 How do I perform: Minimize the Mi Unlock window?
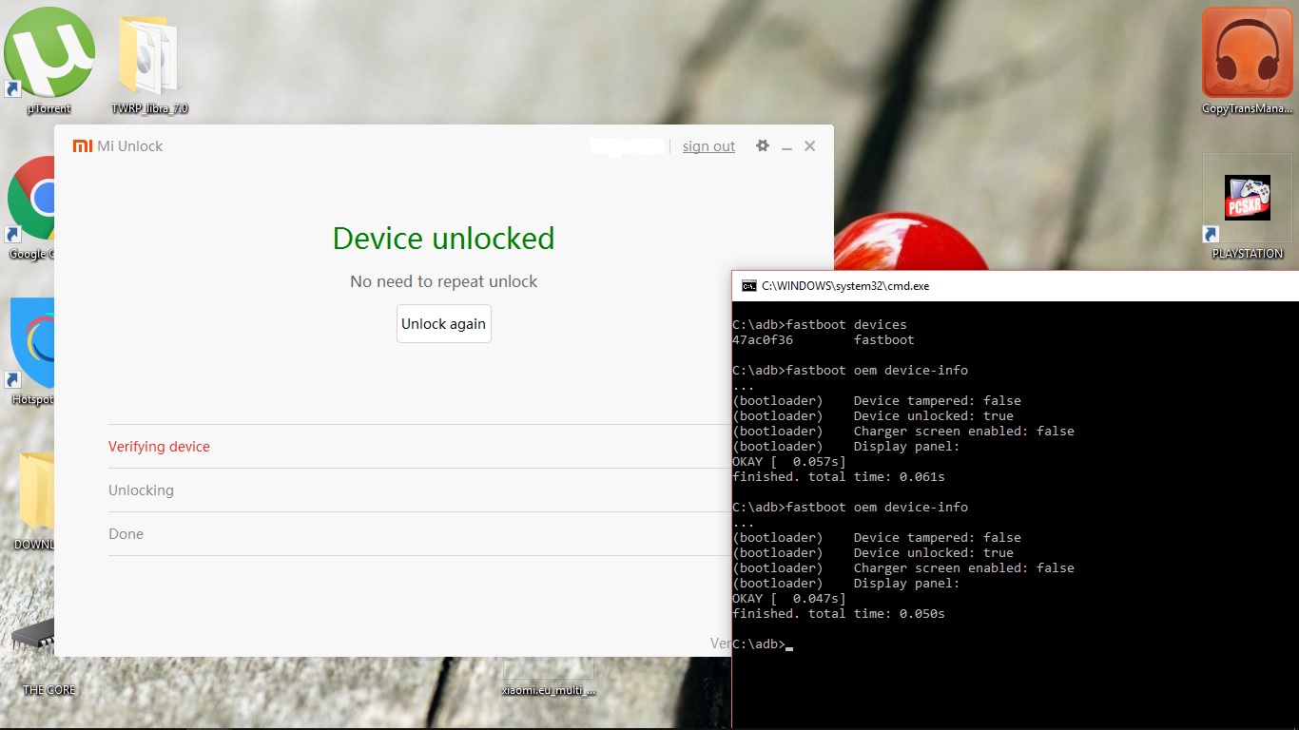pos(786,146)
